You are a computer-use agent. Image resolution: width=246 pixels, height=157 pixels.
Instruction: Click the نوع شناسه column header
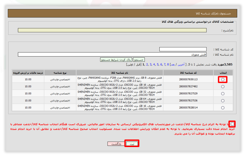(60, 73)
